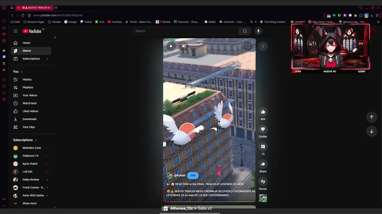Screen dimensions: 382x214
Task: Select the NUEVO TRAILER browser tab
Action: pyautogui.click(x=35, y=7)
